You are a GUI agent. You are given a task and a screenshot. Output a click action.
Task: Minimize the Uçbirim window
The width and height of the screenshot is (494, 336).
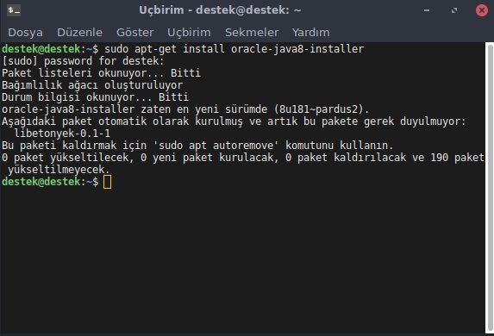[427, 10]
